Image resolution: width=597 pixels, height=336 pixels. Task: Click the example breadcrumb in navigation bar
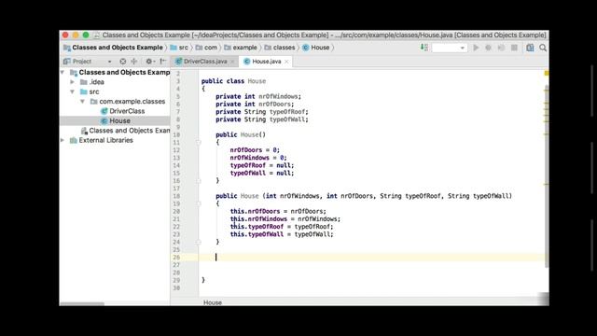[x=241, y=48]
